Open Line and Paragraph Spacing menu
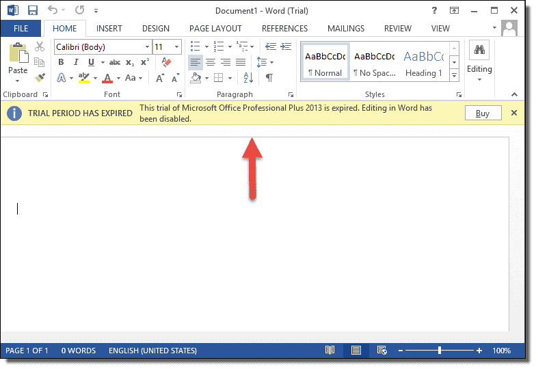This screenshot has width=536, height=369. pos(265,62)
